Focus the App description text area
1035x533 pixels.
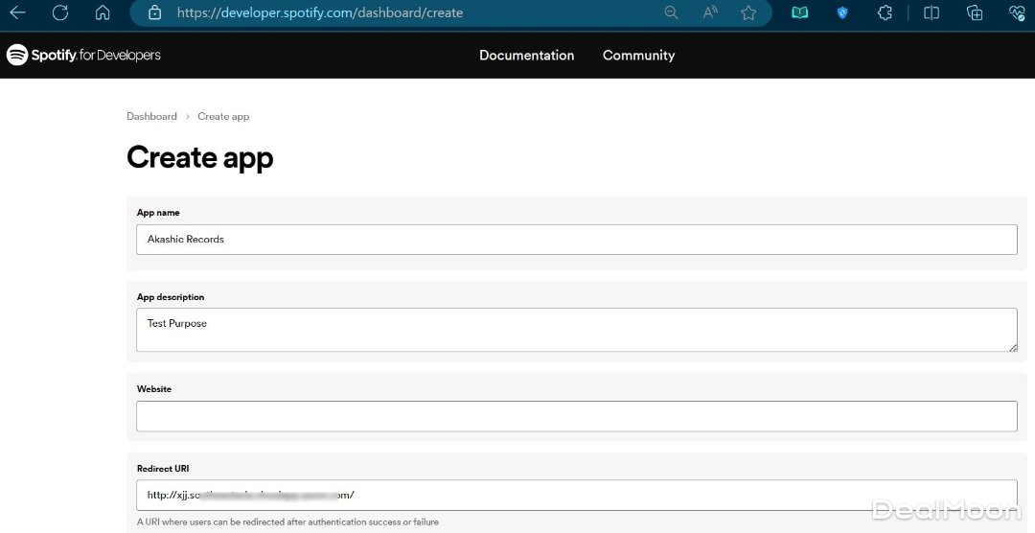click(x=576, y=330)
